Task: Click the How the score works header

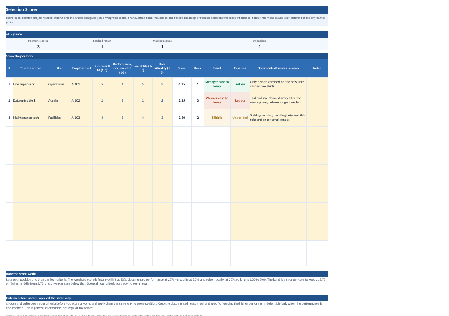Action: (166, 274)
